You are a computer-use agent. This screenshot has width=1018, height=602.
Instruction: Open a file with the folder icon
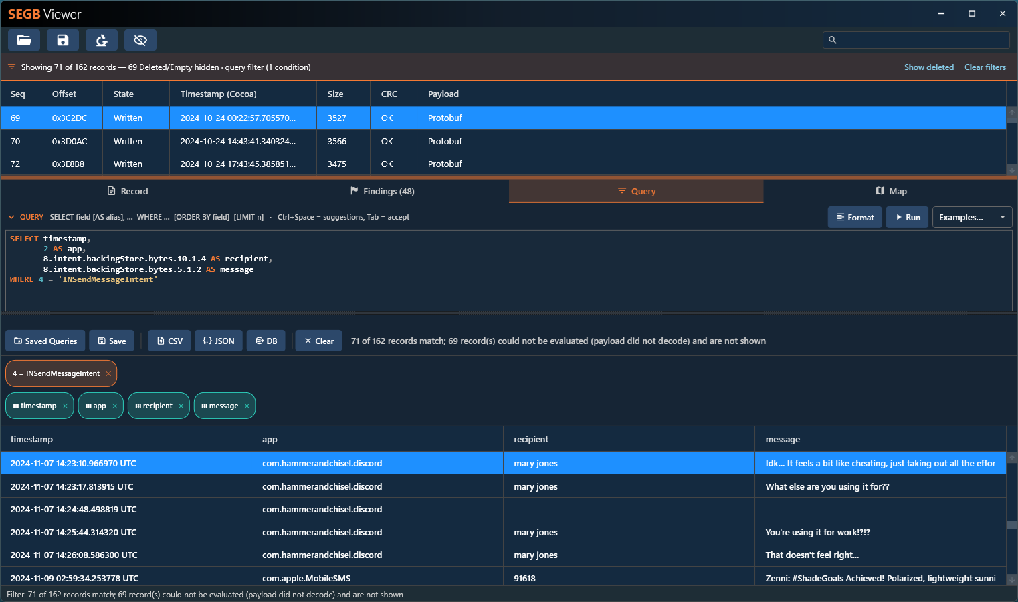pyautogui.click(x=24, y=40)
